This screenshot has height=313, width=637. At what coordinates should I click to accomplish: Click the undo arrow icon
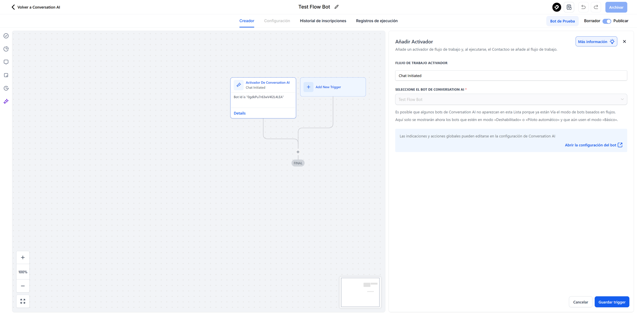pyautogui.click(x=583, y=7)
